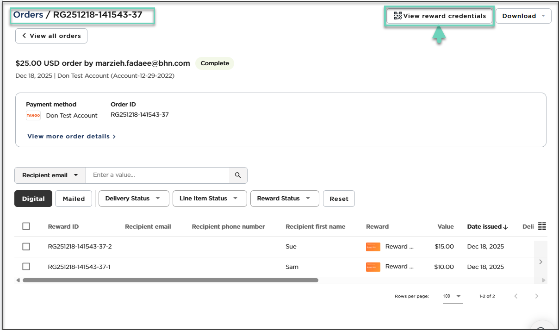This screenshot has width=559, height=330.
Task: Click the horizontal table scrollbar
Action: 170,280
